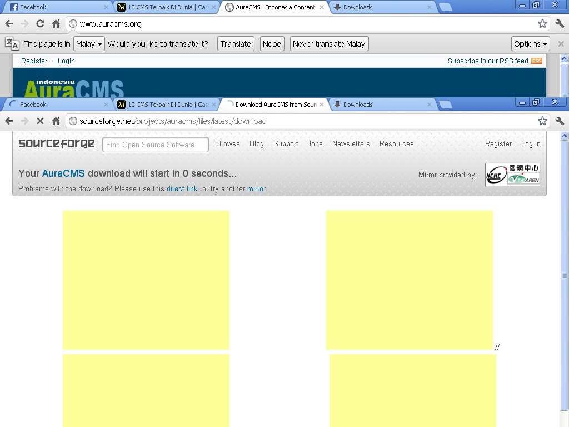Click the NCHC TWAREN mirror logo
Screen dimensions: 569x427
[512, 175]
